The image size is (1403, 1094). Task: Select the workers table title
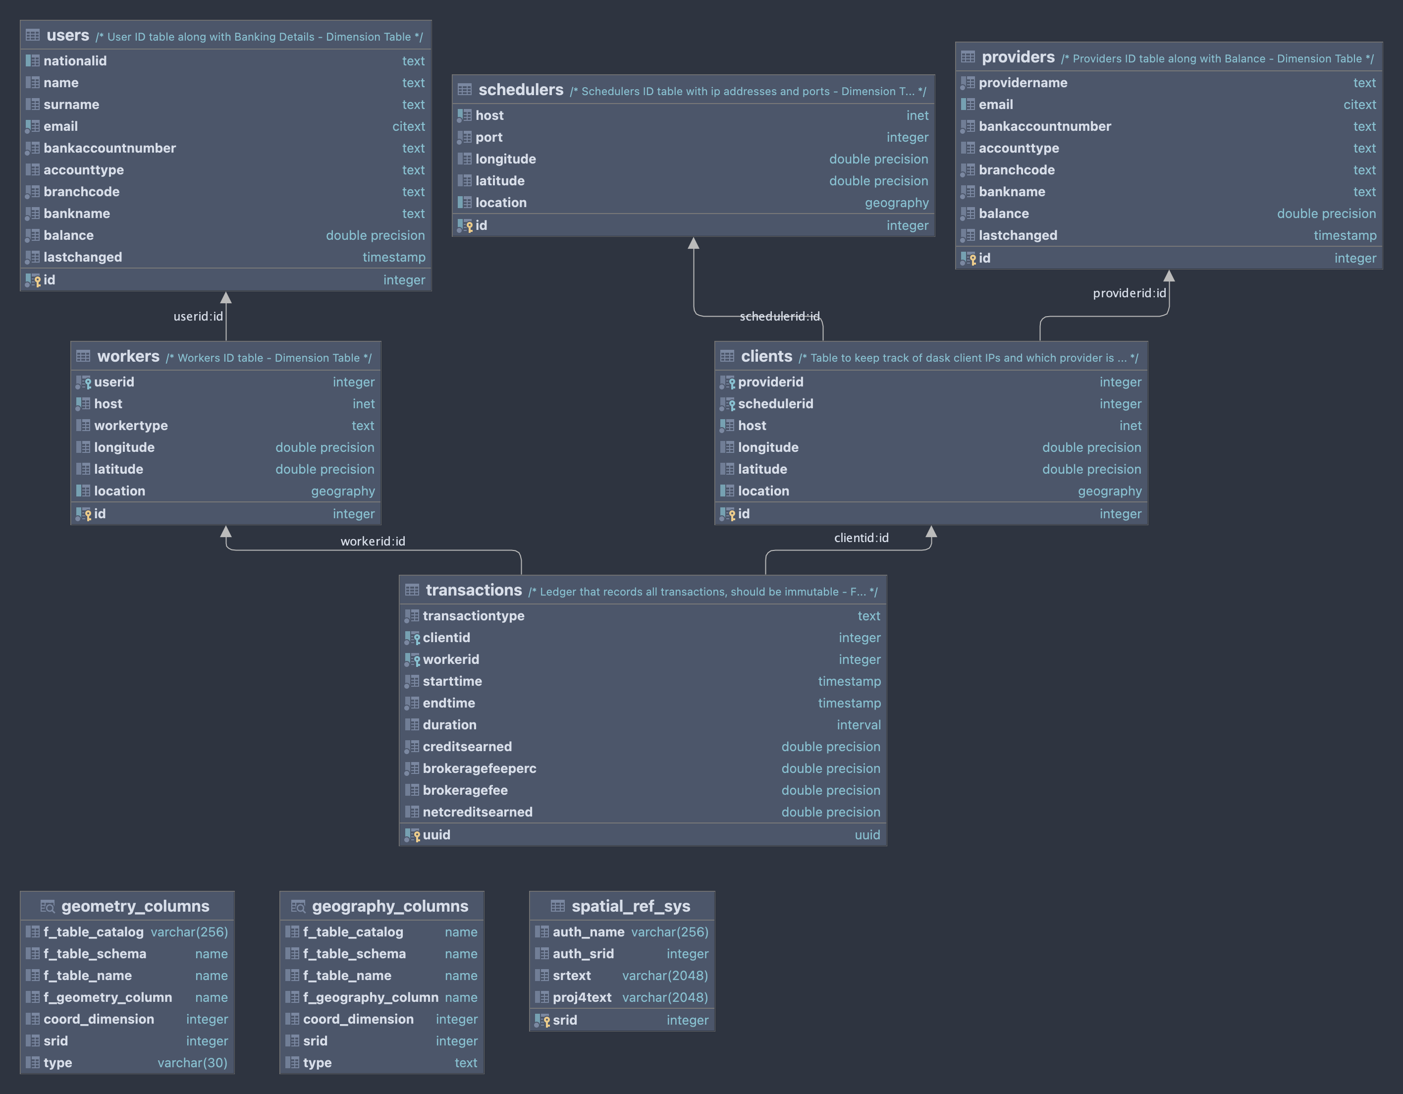[128, 357]
